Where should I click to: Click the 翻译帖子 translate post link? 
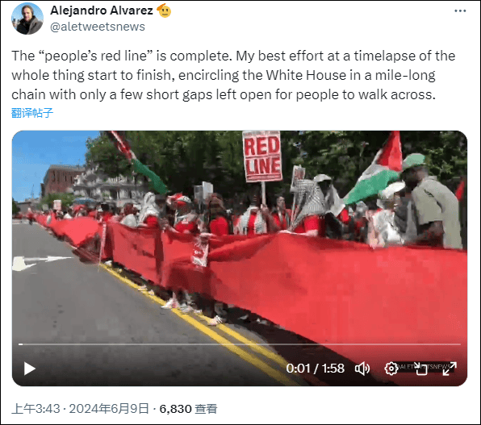coord(32,113)
